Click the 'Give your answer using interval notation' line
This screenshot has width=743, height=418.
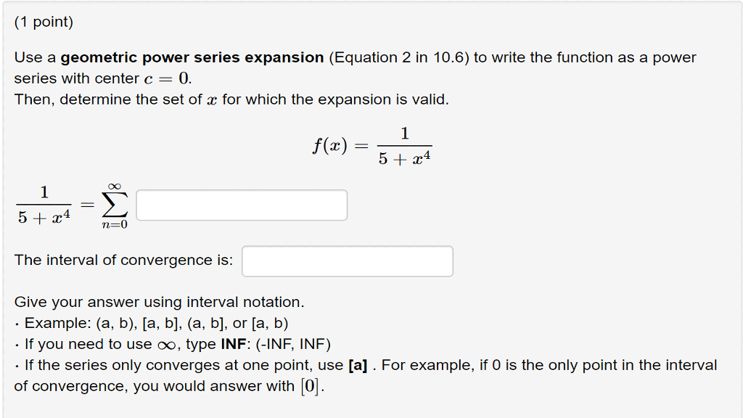[x=159, y=303]
